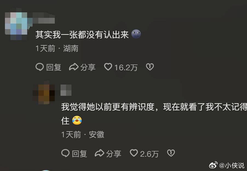Image resolution: width=247 pixels, height=171 pixels.
Task: Click the reply bubble on the 湖南 comment
Action: pyautogui.click(x=48, y=67)
